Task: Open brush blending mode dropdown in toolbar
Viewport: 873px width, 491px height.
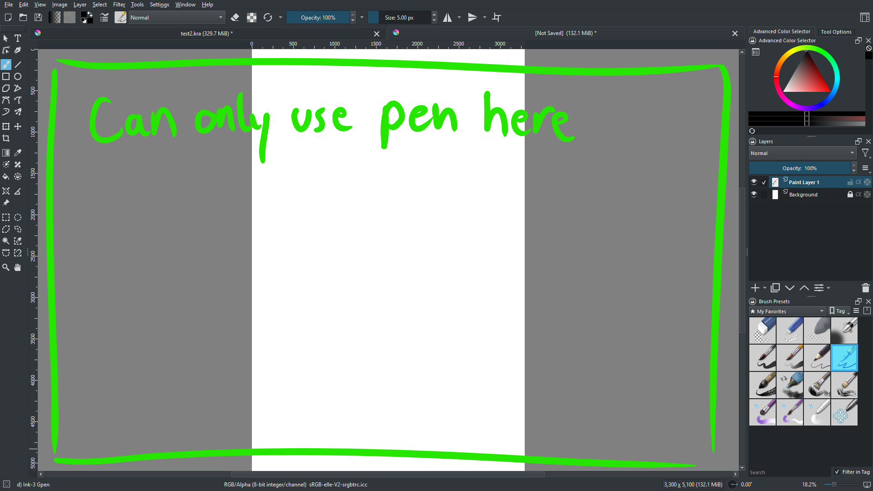Action: click(177, 17)
